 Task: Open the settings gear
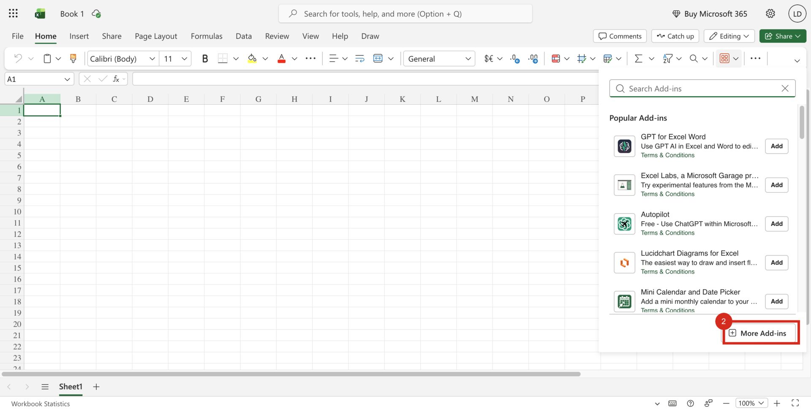pyautogui.click(x=770, y=14)
